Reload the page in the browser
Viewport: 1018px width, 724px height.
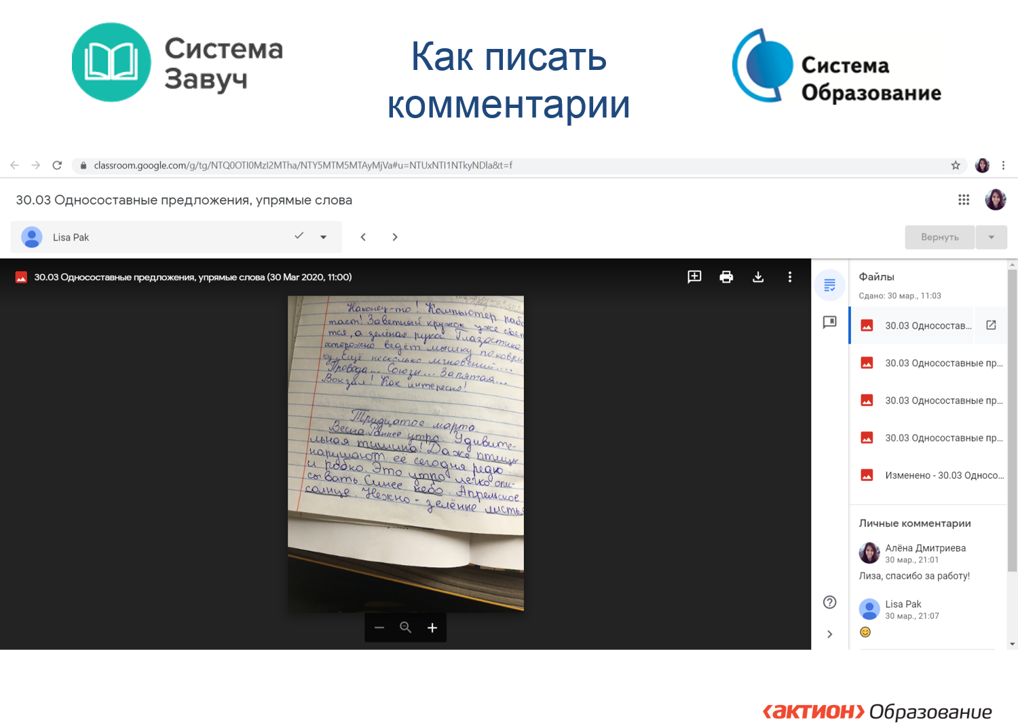(x=57, y=165)
